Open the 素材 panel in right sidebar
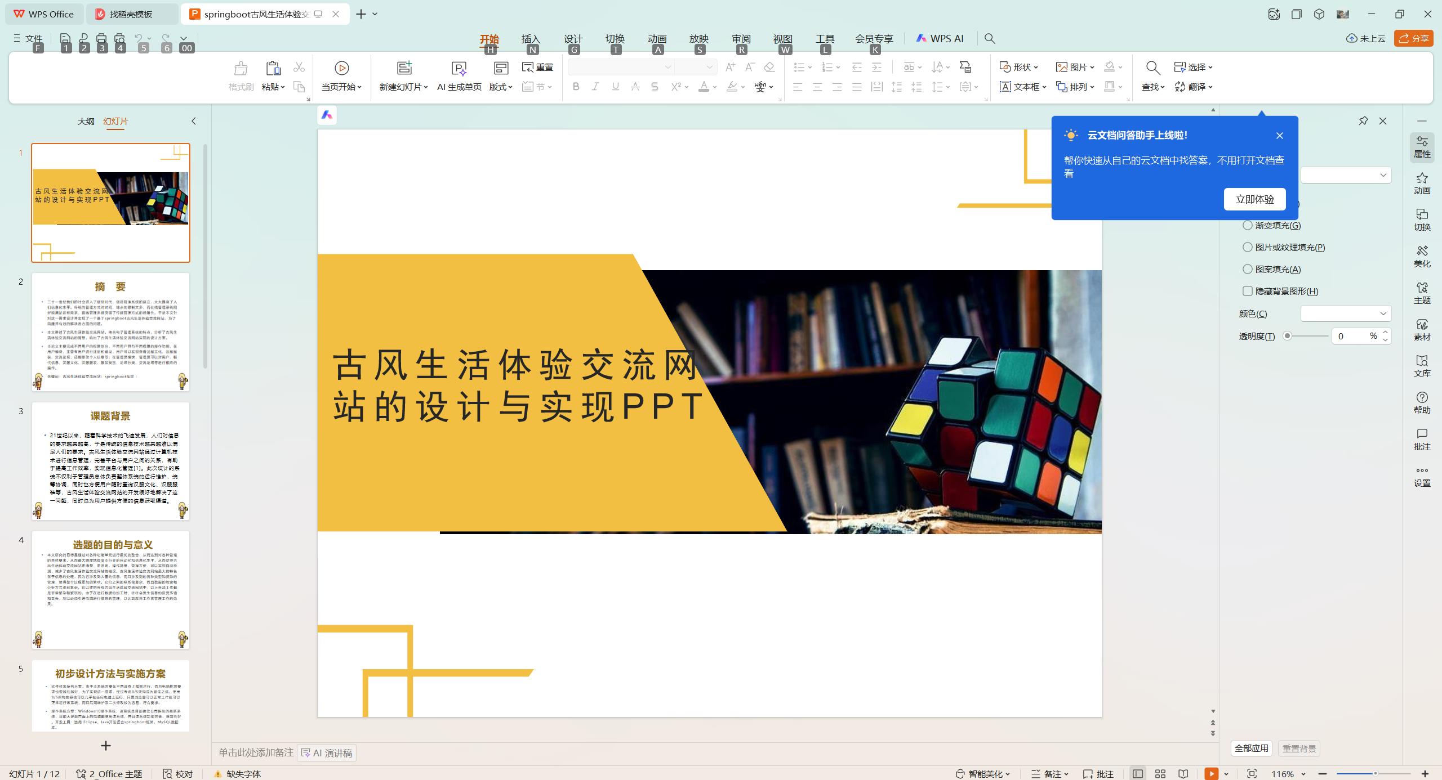This screenshot has height=780, width=1442. (x=1422, y=330)
